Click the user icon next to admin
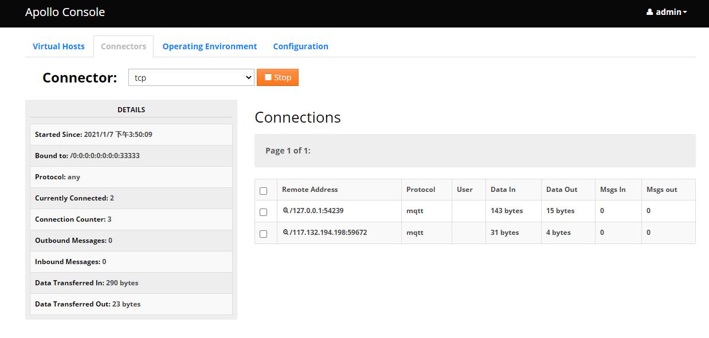This screenshot has height=338, width=709. pos(649,12)
